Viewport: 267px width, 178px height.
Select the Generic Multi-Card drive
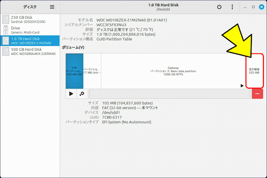tap(29, 30)
